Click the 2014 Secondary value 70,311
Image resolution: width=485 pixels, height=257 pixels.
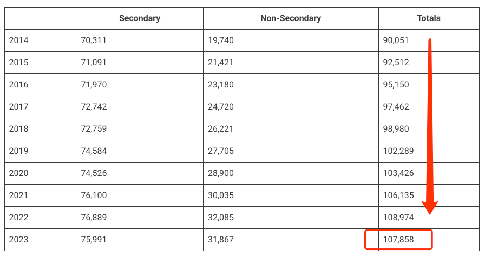[x=94, y=40]
